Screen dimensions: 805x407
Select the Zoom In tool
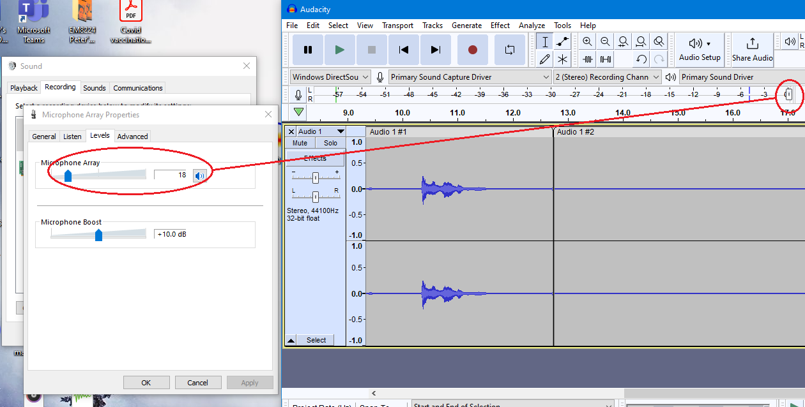[587, 41]
